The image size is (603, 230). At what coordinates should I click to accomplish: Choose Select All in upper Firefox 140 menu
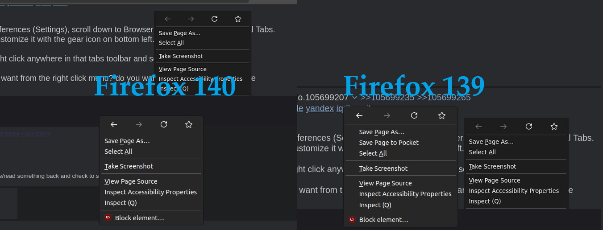point(171,43)
